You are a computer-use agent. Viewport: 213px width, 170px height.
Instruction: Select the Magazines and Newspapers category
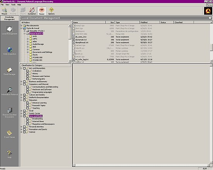43,124
